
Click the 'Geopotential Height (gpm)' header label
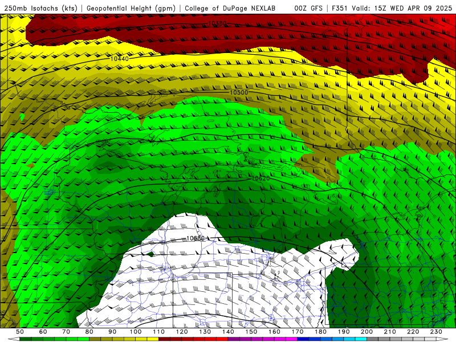(x=131, y=8)
